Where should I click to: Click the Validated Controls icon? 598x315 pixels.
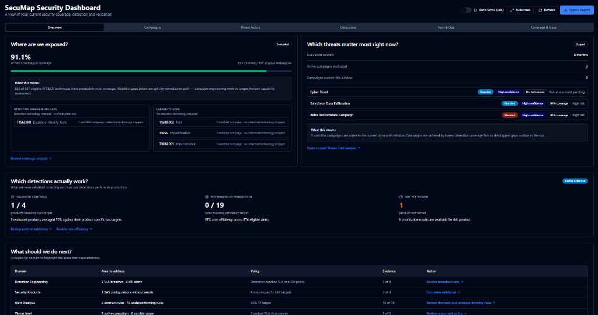click(x=13, y=197)
